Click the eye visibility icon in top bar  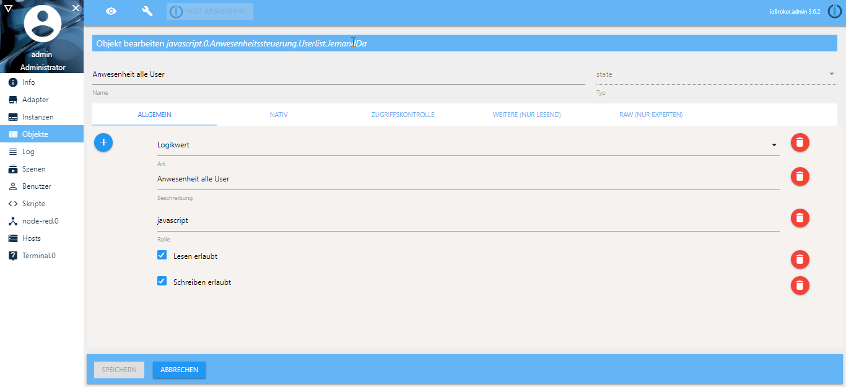[111, 11]
